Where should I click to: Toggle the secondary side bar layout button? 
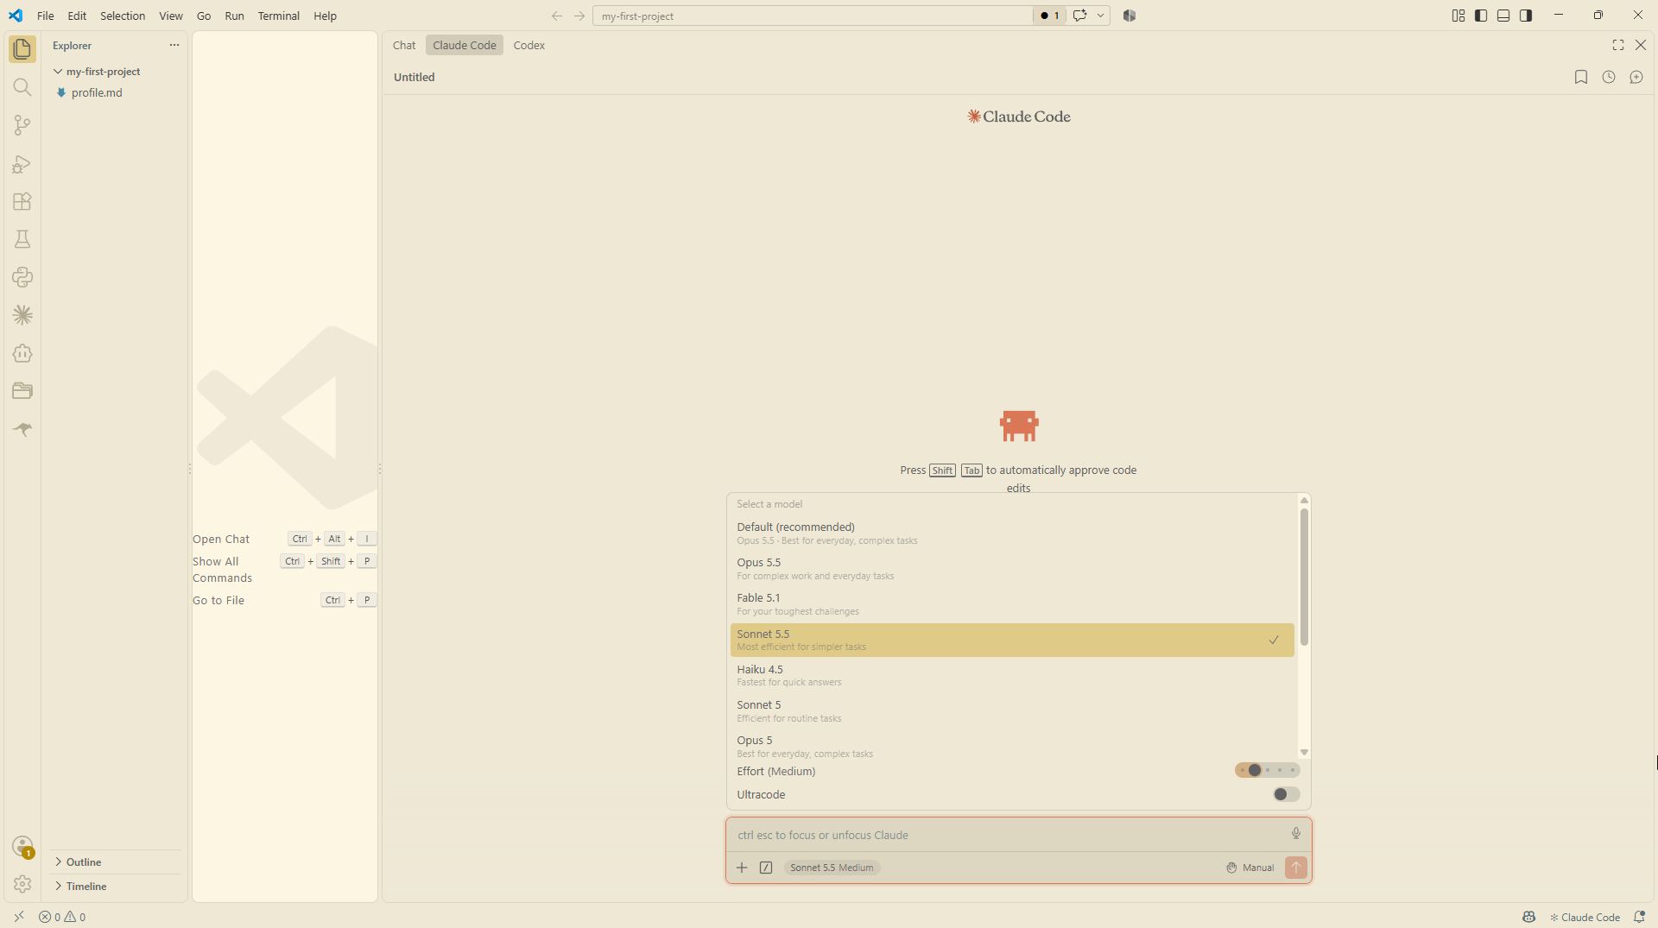click(1526, 16)
